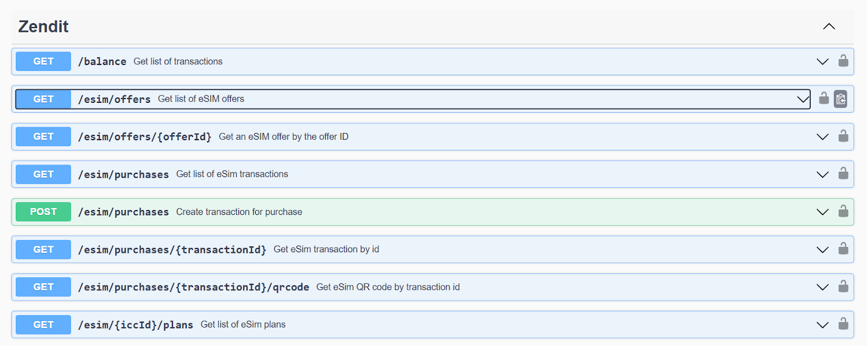Click the GET badge for /esim/offers
The width and height of the screenshot is (867, 346).
tap(43, 99)
